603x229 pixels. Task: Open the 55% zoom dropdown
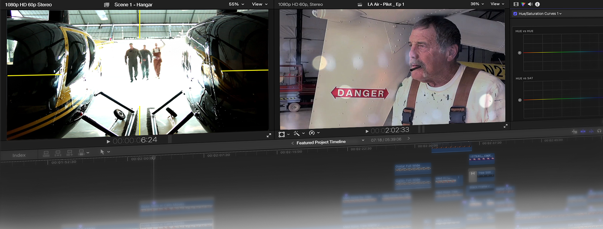[236, 4]
